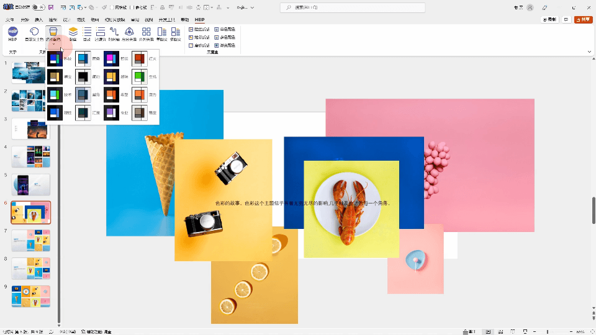Screen dimensions: 596x335
Task: Click the multi image-text layout icon
Action: [x=176, y=32]
